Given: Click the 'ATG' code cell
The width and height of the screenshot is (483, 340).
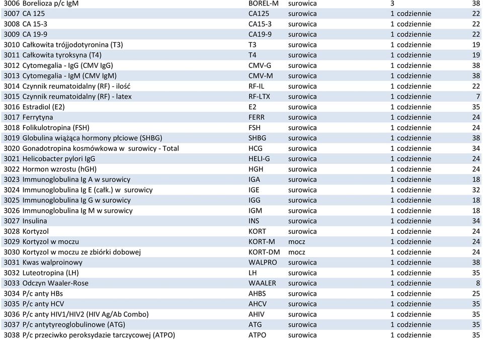Looking at the screenshot, I should [x=255, y=324].
